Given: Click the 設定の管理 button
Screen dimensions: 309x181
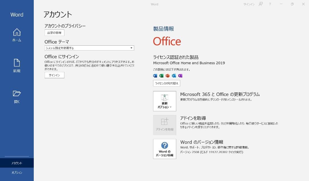Looking at the screenshot, I should point(54,33).
